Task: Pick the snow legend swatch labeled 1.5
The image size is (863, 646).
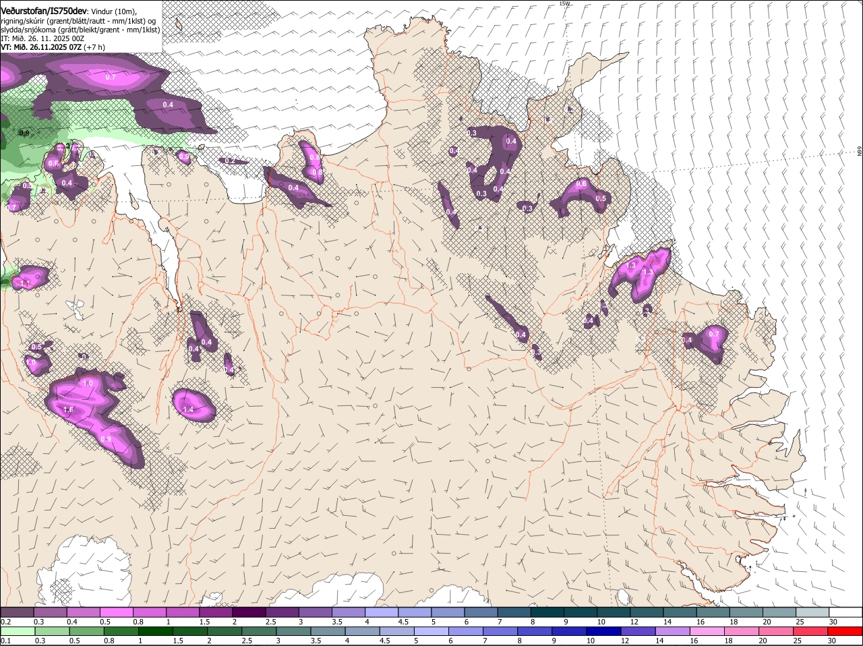Action: click(x=215, y=612)
